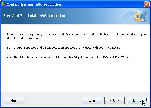Viewport: 151px width, 108px height.
Task: Click the gray button bar between Help and Skip
Action: click(53, 101)
